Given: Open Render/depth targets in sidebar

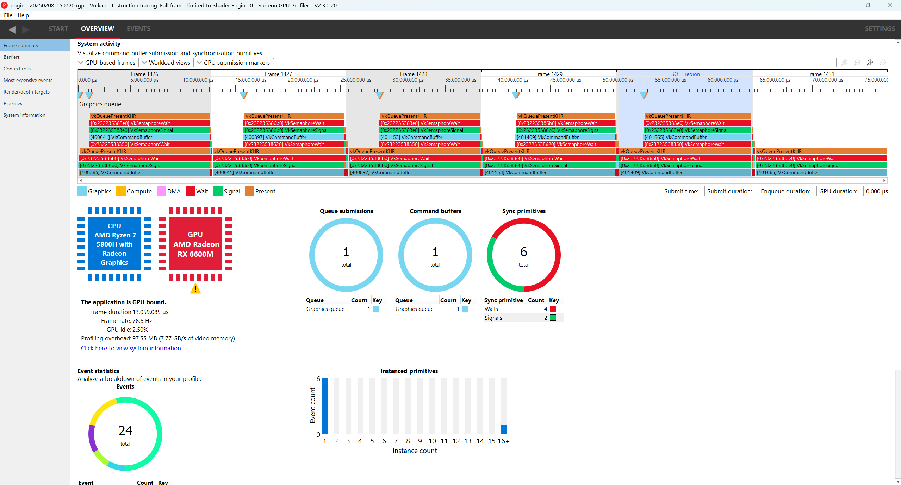Looking at the screenshot, I should (x=35, y=92).
